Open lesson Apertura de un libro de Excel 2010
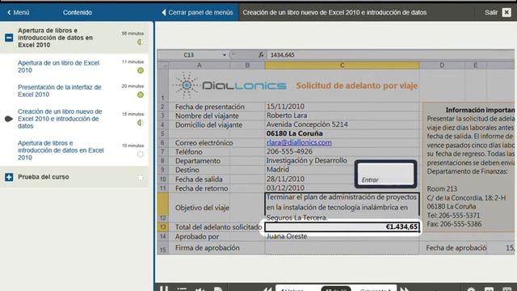 coord(58,66)
